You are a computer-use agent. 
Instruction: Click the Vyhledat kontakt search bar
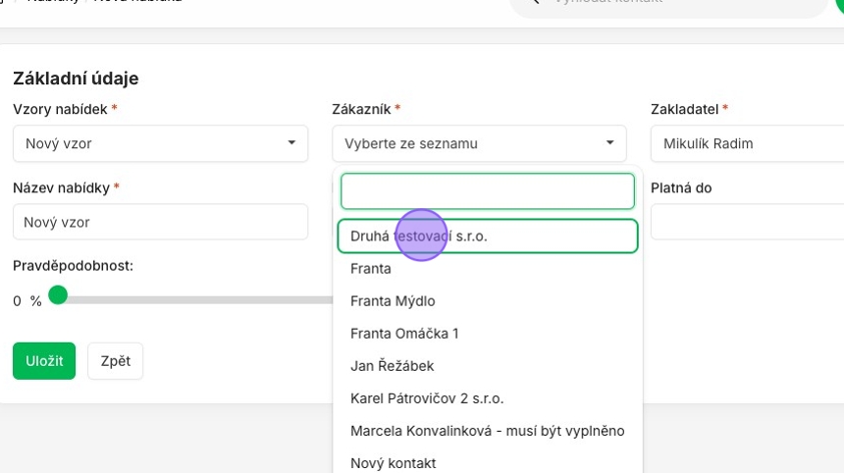(667, 3)
